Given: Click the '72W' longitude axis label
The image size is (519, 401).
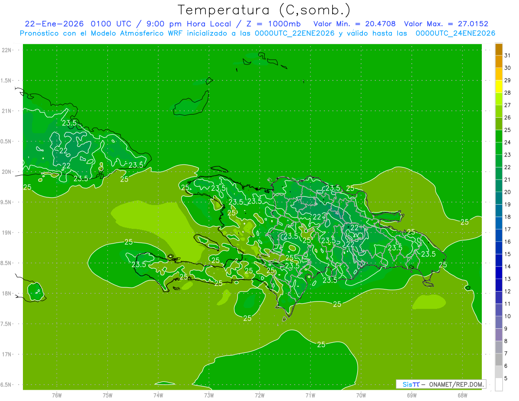Looking at the screenshot, I should click(259, 395).
